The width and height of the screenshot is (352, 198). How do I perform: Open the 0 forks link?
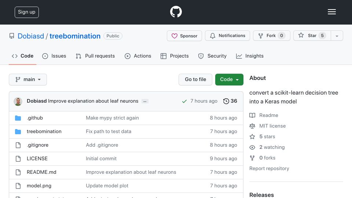point(267,158)
